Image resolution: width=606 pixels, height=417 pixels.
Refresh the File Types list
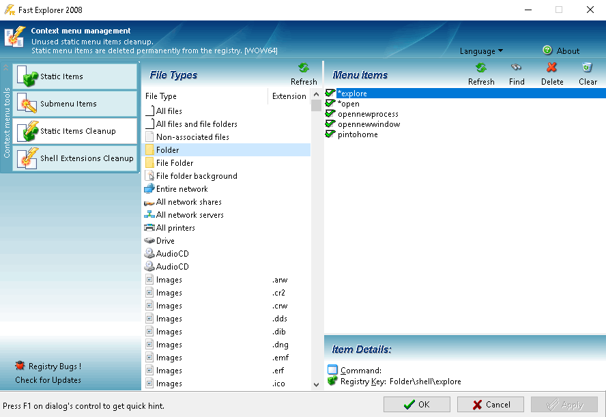(x=304, y=74)
